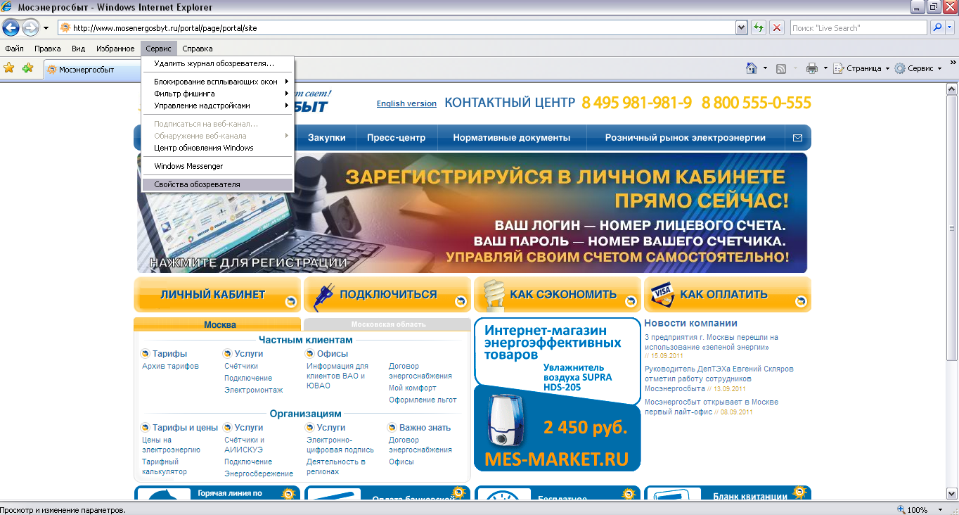The image size is (959, 515).
Task: Open the Home button dropdown arrow
Action: click(765, 68)
